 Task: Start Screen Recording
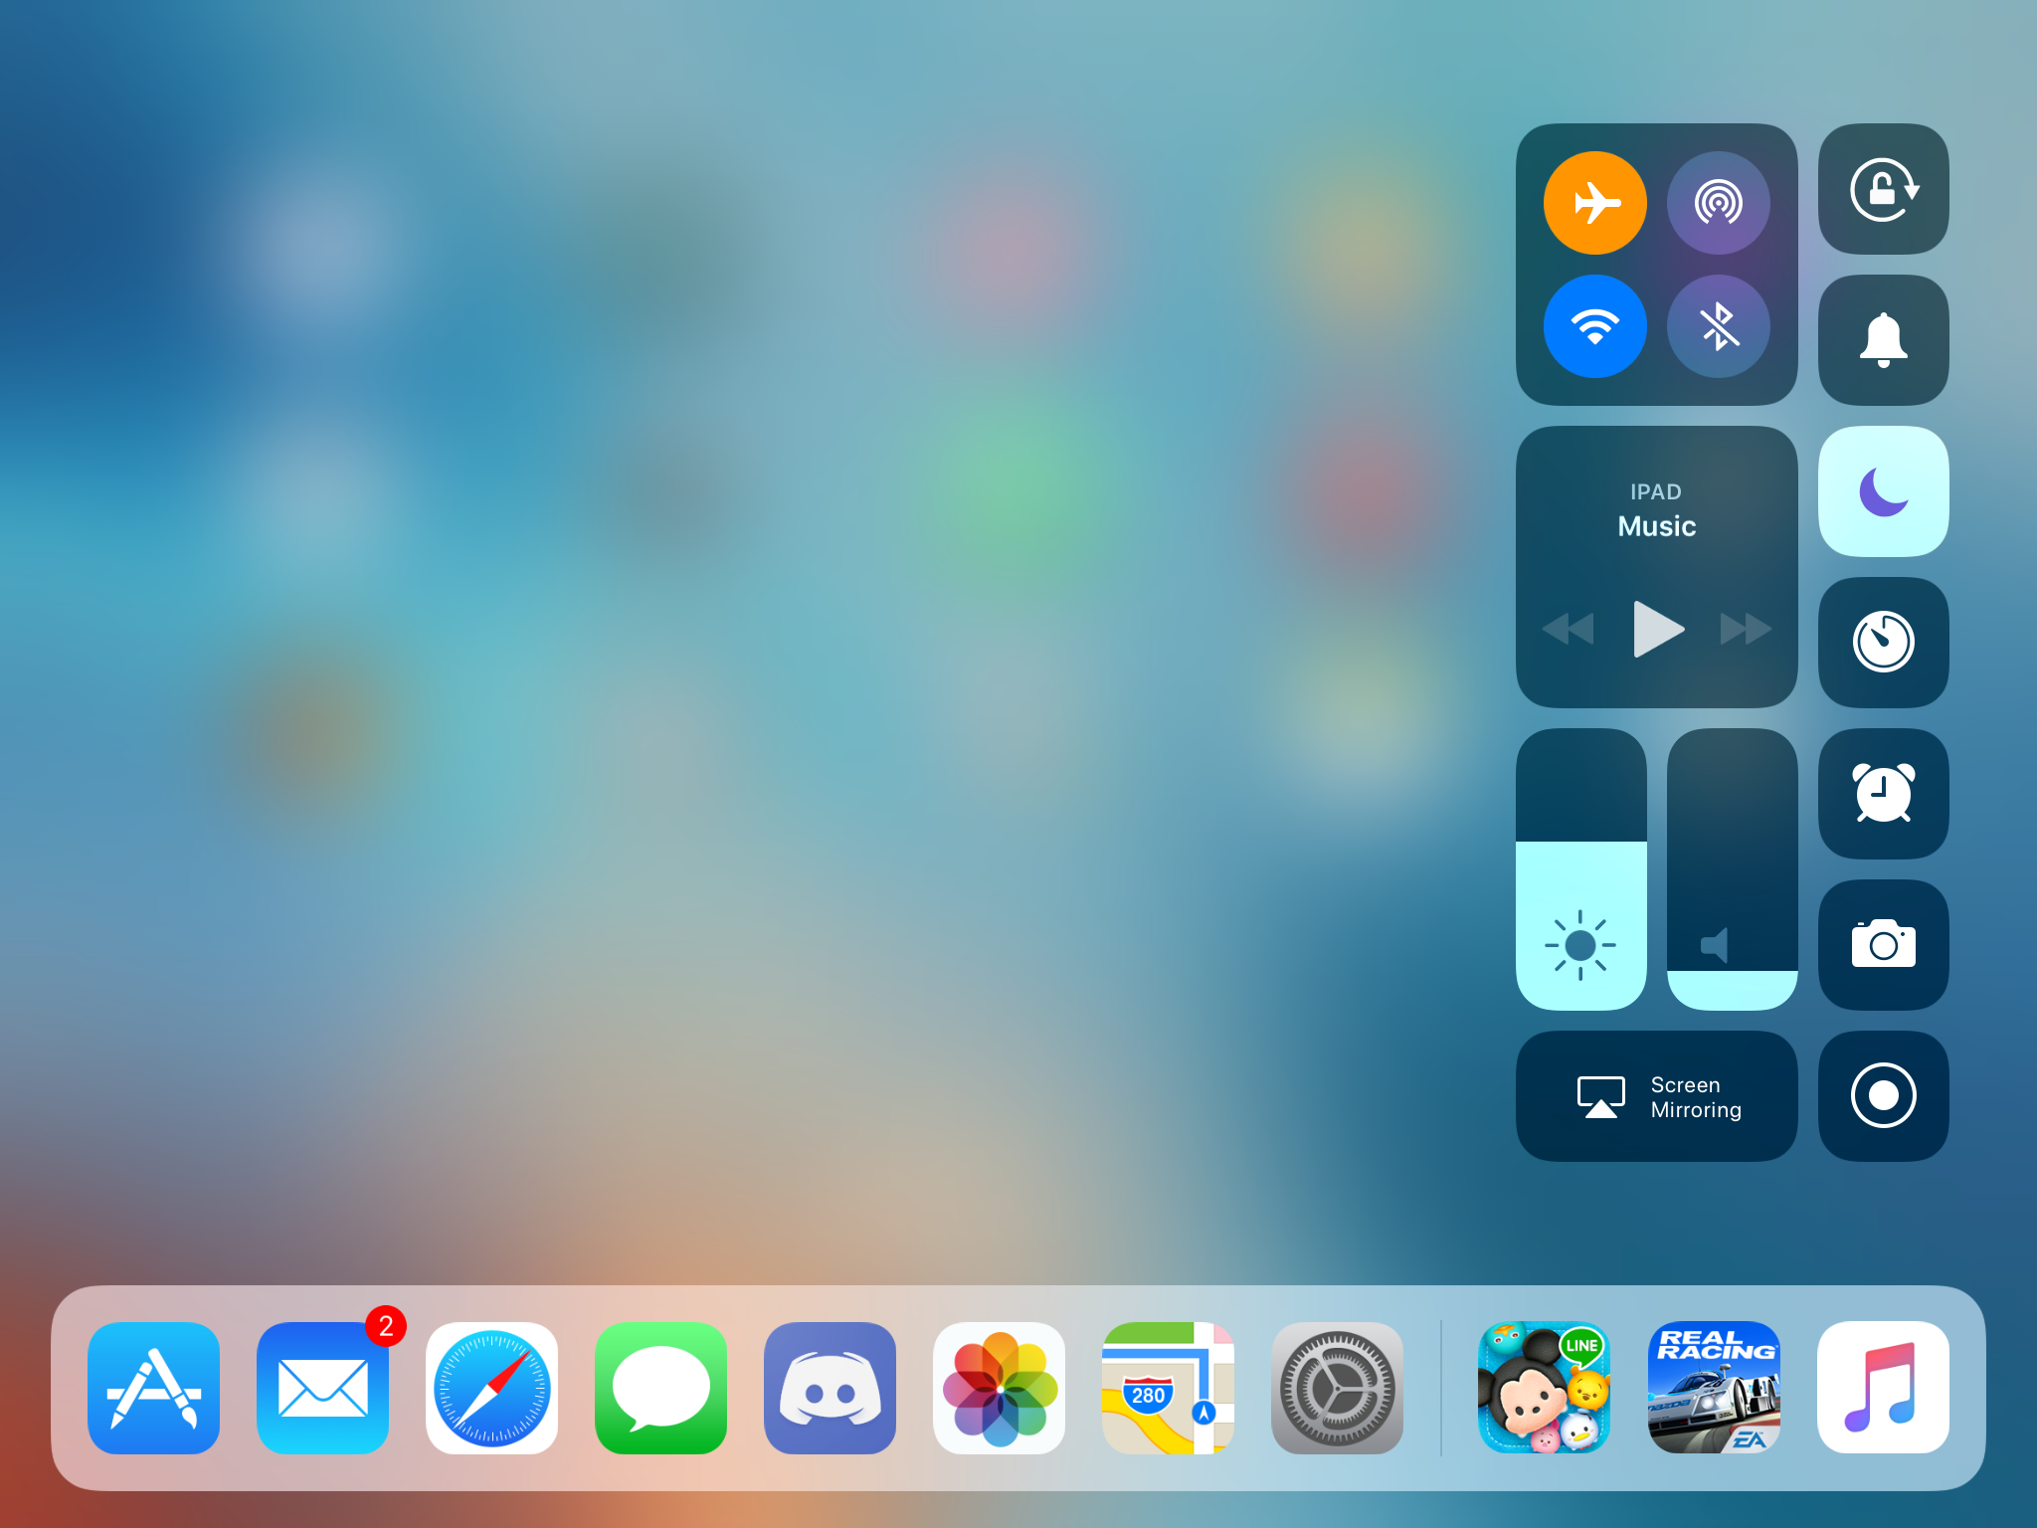1883,1096
